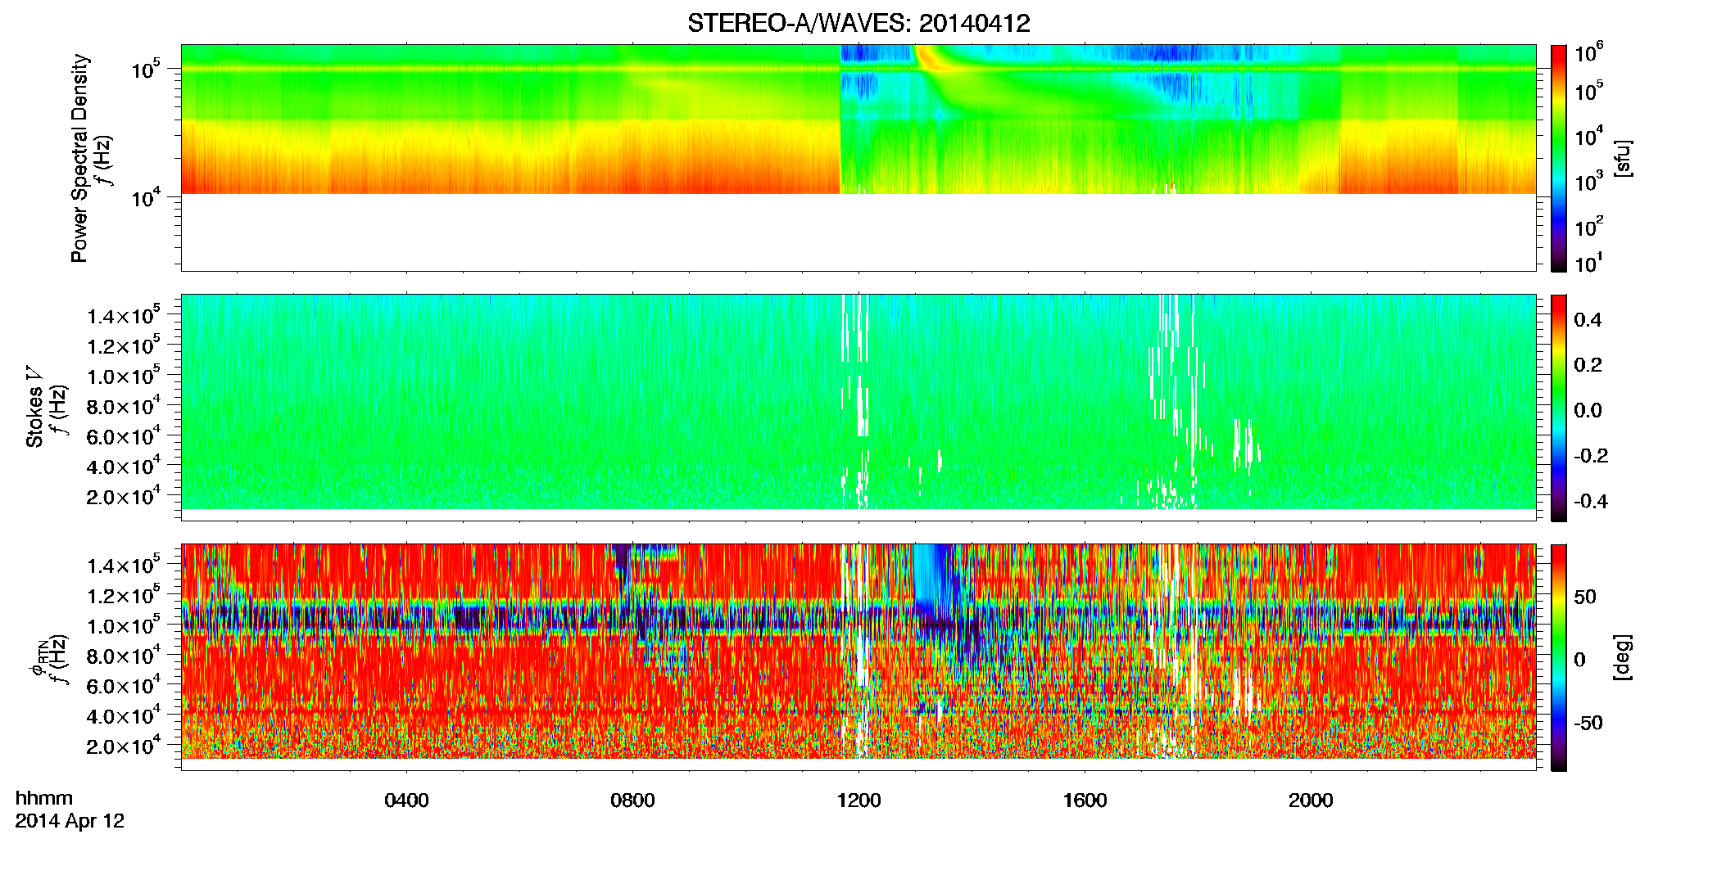Click the 0400 time axis label
Viewport: 1717px width, 884px height.
[406, 801]
